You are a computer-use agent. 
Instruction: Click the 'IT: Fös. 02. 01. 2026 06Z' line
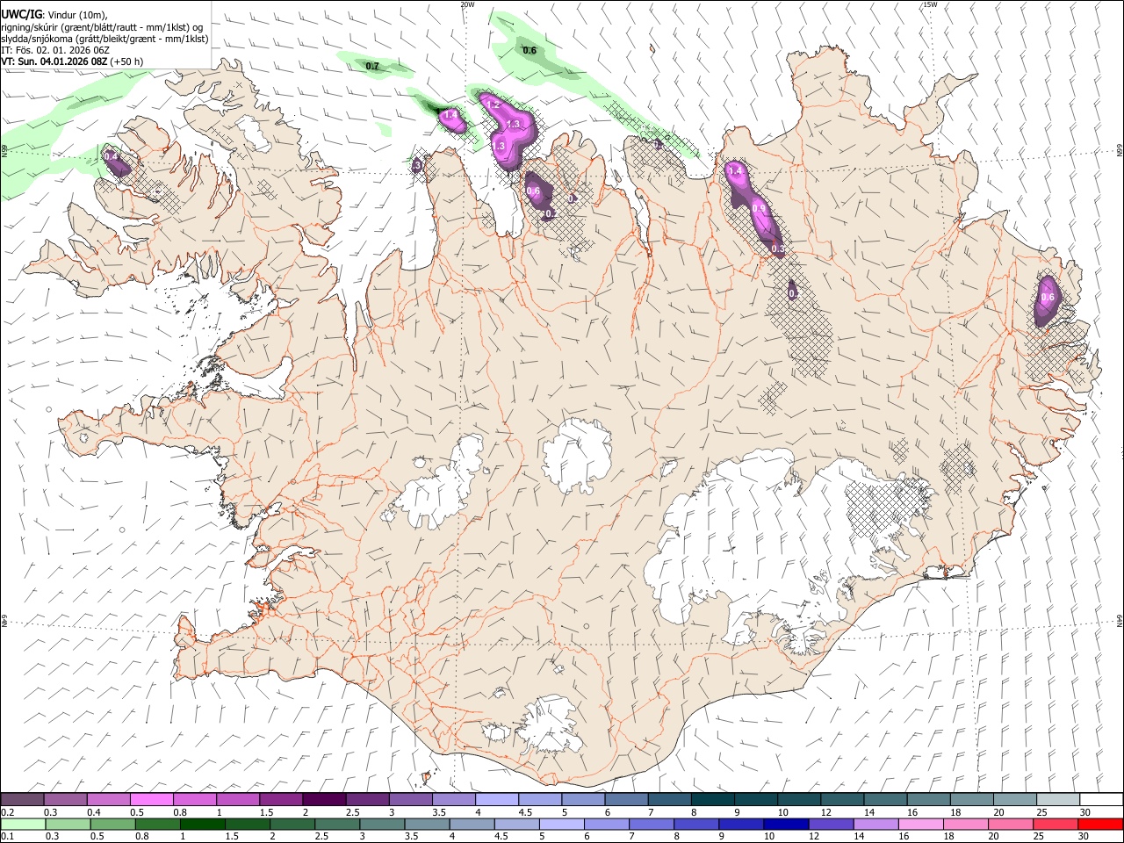[x=55, y=50]
